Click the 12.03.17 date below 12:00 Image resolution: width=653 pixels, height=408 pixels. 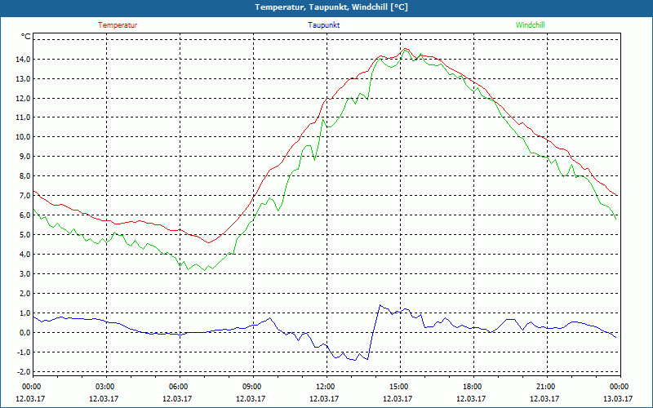324,398
